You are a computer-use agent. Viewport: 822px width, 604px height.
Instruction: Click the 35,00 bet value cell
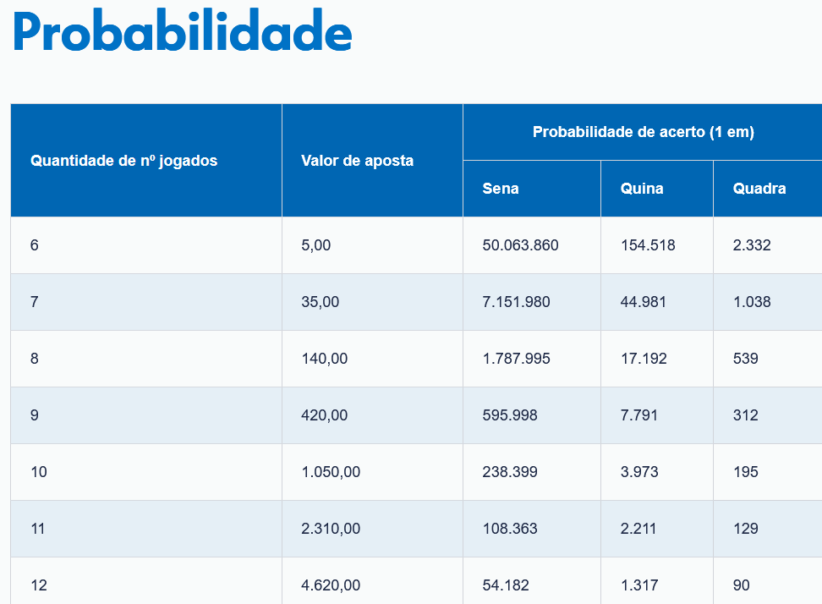pyautogui.click(x=320, y=302)
